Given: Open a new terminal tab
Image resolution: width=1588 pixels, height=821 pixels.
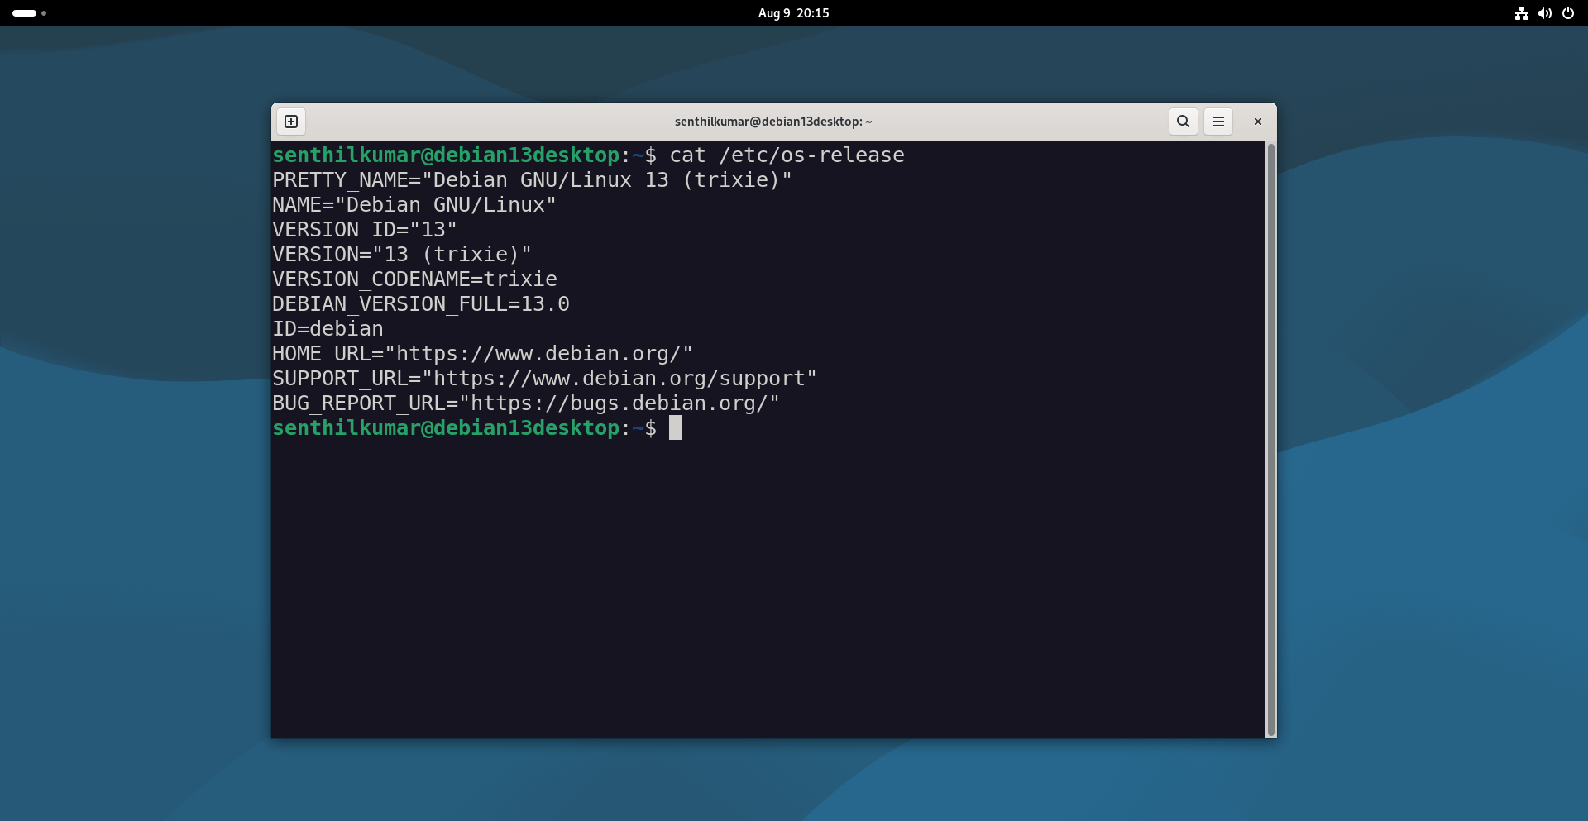Looking at the screenshot, I should [291, 122].
